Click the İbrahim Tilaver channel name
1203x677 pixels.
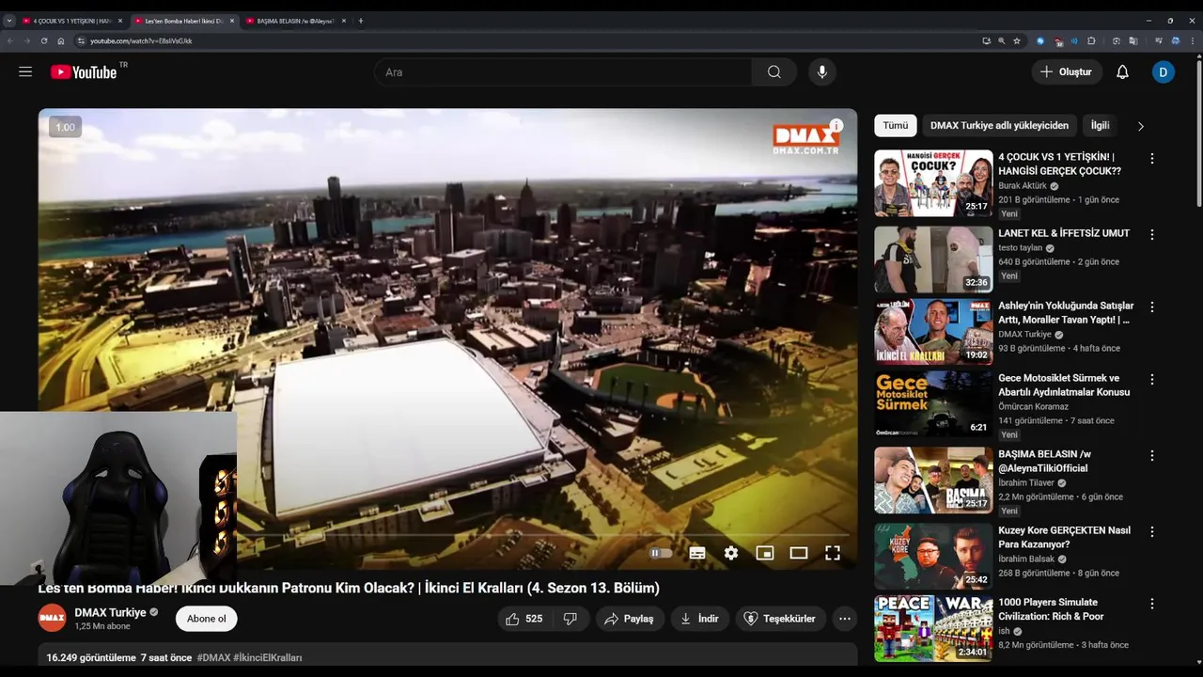coord(1026,482)
